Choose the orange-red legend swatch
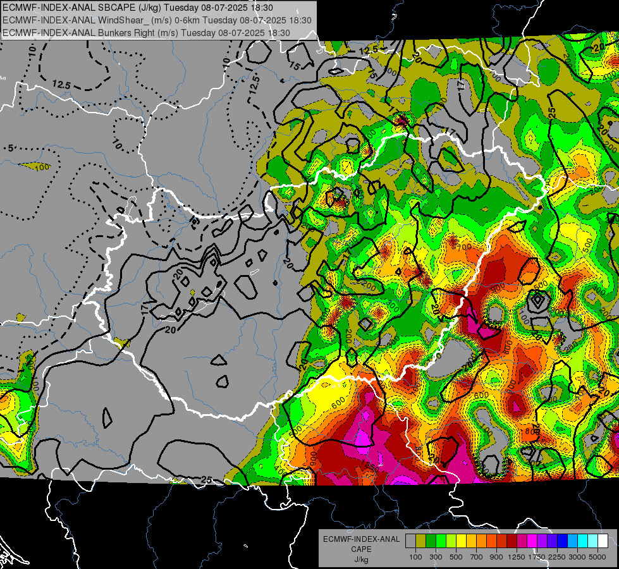Image resolution: width=619 pixels, height=569 pixels. 491,541
